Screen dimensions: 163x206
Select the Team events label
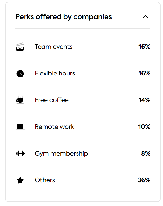coord(54,47)
